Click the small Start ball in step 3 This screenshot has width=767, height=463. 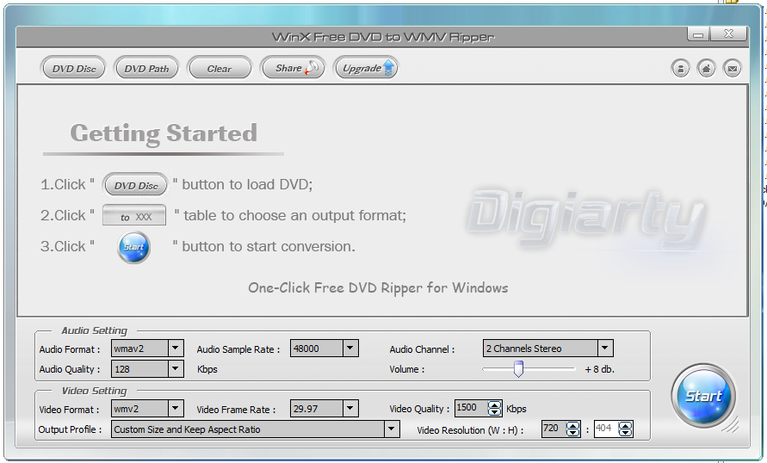click(134, 247)
